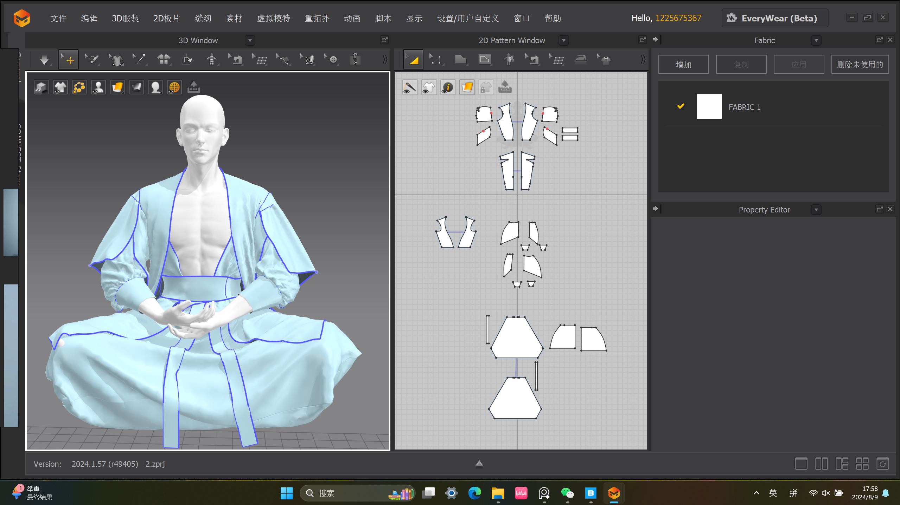Open the 2D Pattern Window dropdown arrow
Viewport: 900px width, 505px height.
(x=563, y=41)
